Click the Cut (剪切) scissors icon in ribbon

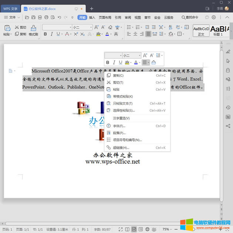click(x=17, y=27)
